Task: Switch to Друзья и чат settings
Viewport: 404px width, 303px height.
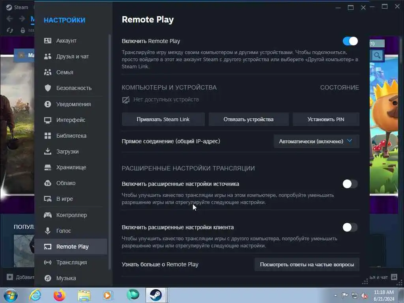Action: 71,56
